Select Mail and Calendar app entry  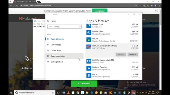[112, 68]
